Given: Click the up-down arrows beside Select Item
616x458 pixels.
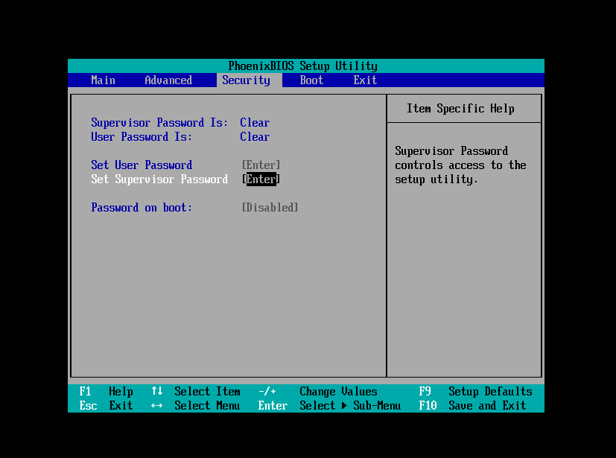Looking at the screenshot, I should pyautogui.click(x=156, y=392).
